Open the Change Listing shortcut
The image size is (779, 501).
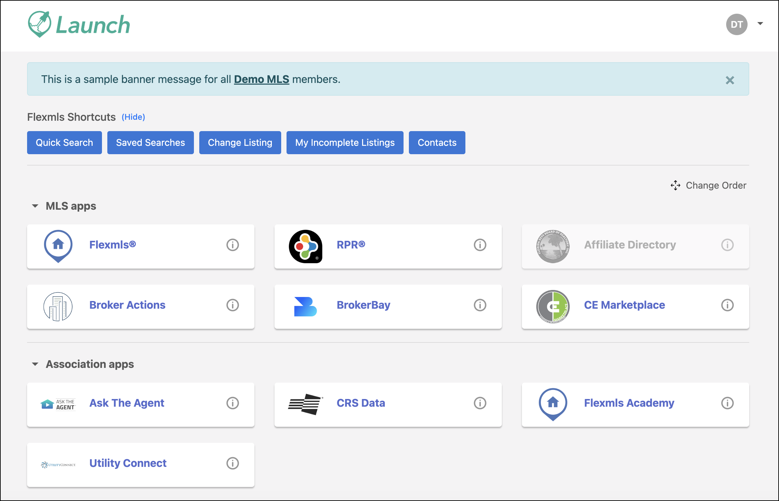240,142
